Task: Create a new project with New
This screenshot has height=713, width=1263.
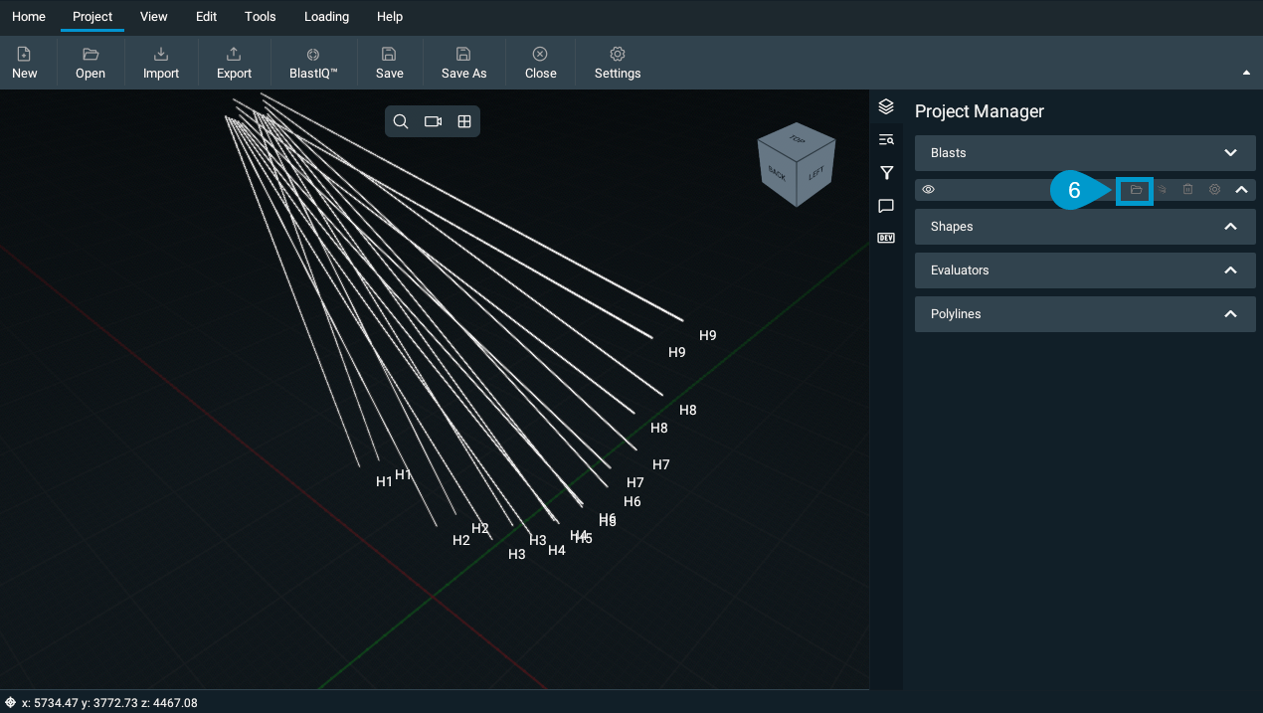Action: click(25, 63)
